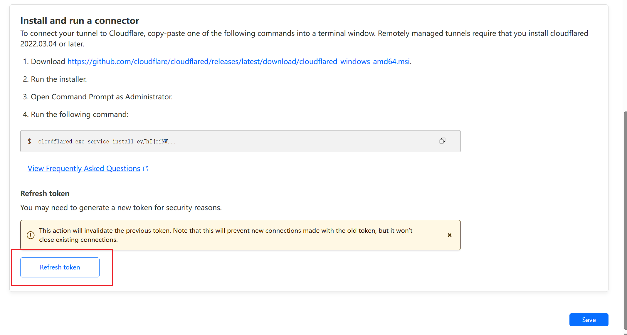Viewport: 627px width, 335px height.
Task: Click the "Open Command Prompt as Administrator" step
Action: [x=102, y=97]
